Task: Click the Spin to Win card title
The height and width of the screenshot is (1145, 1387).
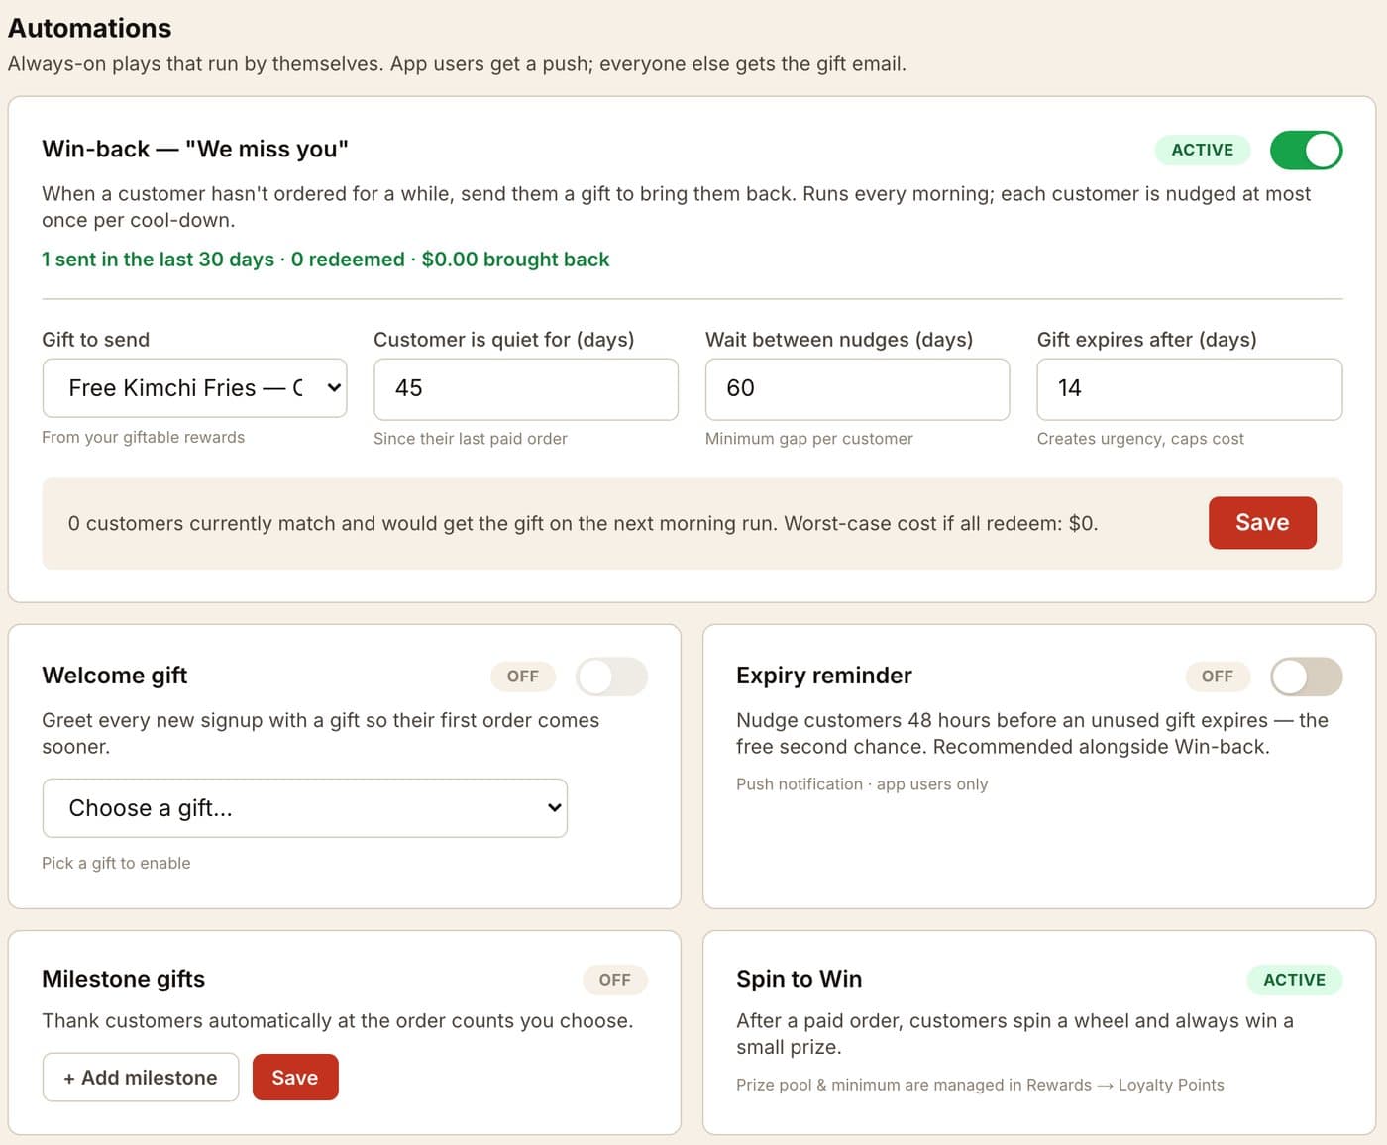Action: tap(799, 979)
